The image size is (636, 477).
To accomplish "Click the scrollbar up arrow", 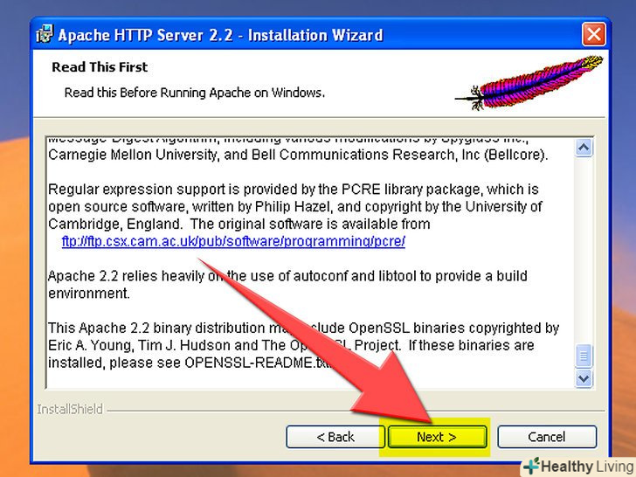I will coord(584,148).
